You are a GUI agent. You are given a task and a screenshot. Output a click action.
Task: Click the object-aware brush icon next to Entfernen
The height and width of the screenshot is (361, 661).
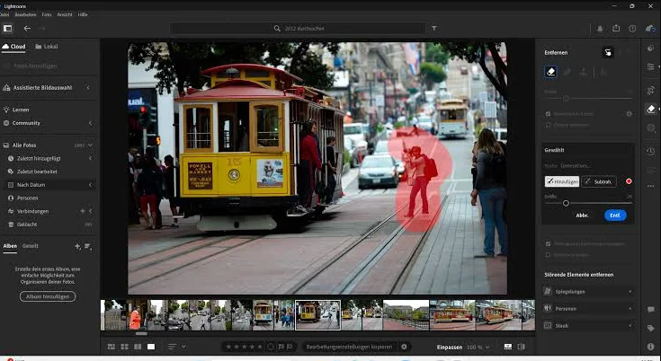(607, 52)
